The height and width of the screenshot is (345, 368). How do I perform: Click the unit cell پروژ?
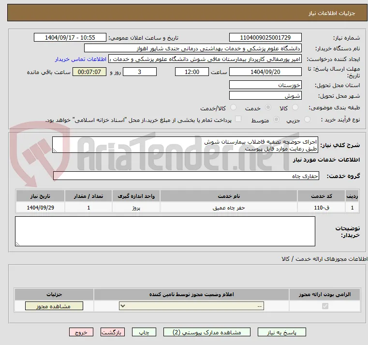pyautogui.click(x=136, y=208)
